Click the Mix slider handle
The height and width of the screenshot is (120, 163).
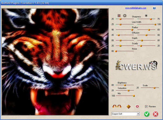click(x=134, y=96)
